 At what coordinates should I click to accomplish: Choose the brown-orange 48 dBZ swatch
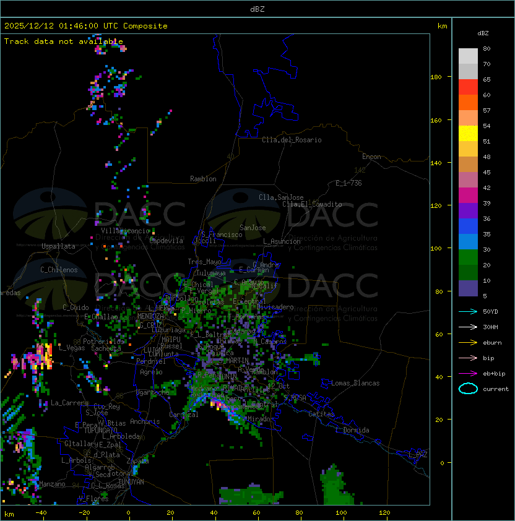[468, 164]
